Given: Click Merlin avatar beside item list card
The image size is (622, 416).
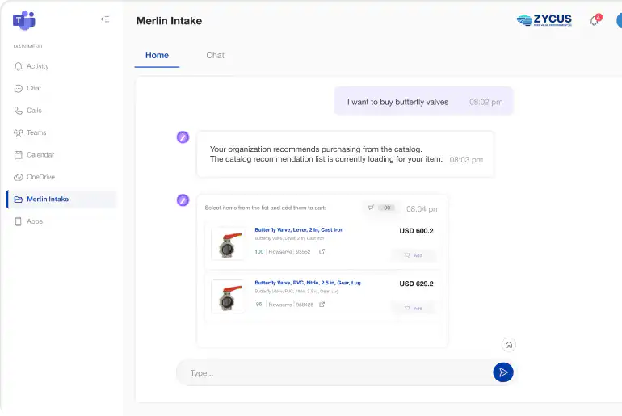Looking at the screenshot, I should point(183,200).
